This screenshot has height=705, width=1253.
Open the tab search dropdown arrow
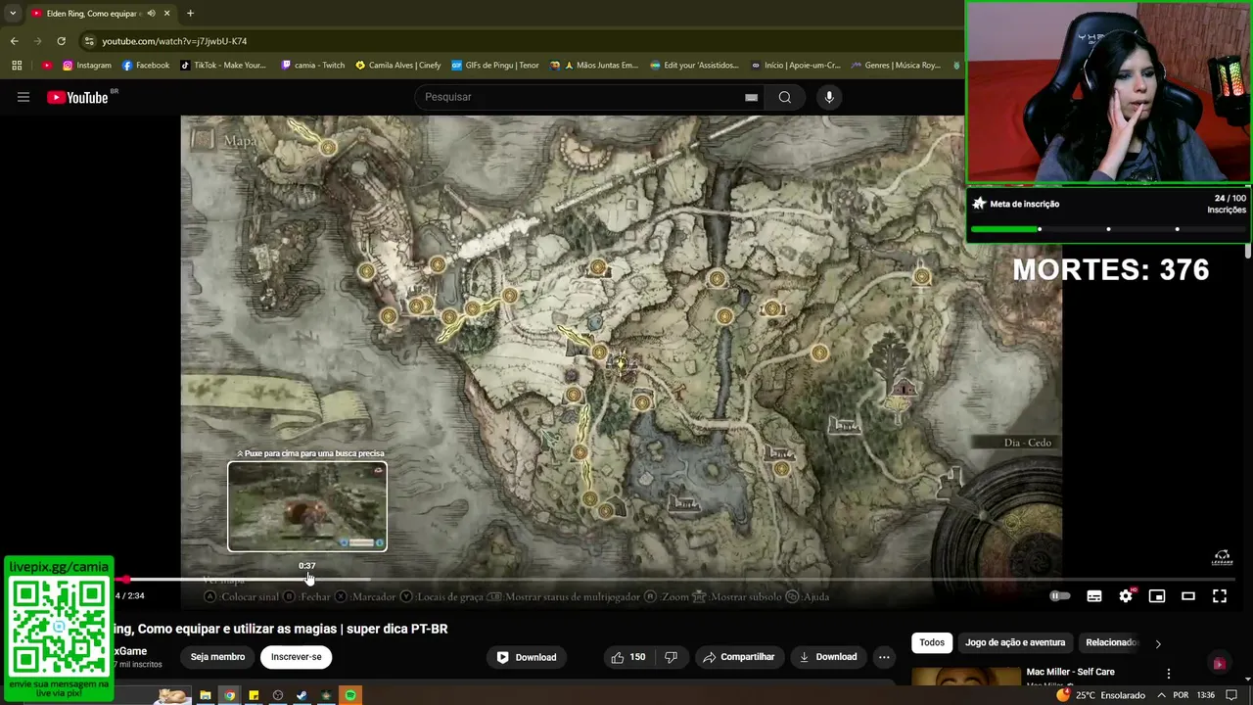pos(12,13)
